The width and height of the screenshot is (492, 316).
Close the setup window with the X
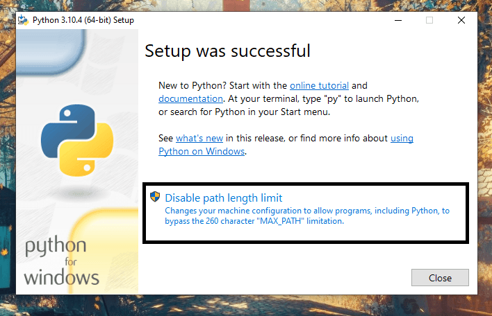coord(461,20)
